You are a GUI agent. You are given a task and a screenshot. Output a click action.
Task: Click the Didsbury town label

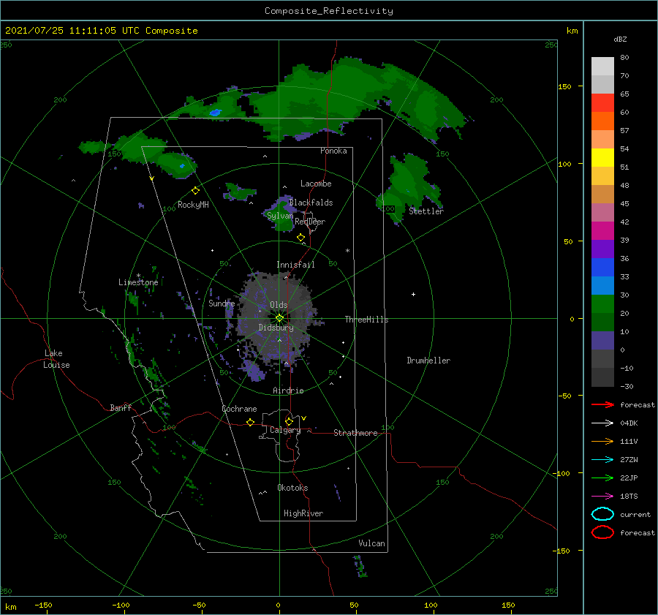[276, 328]
